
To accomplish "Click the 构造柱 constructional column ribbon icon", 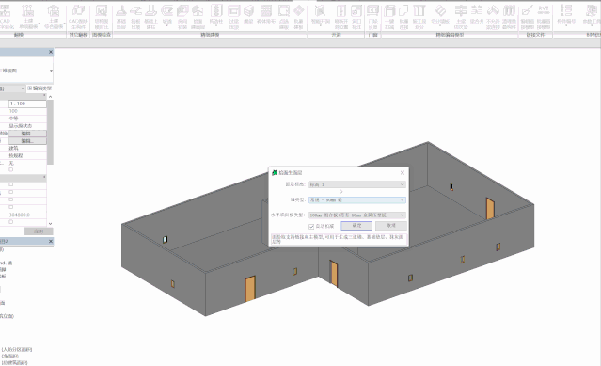I will tap(216, 16).
